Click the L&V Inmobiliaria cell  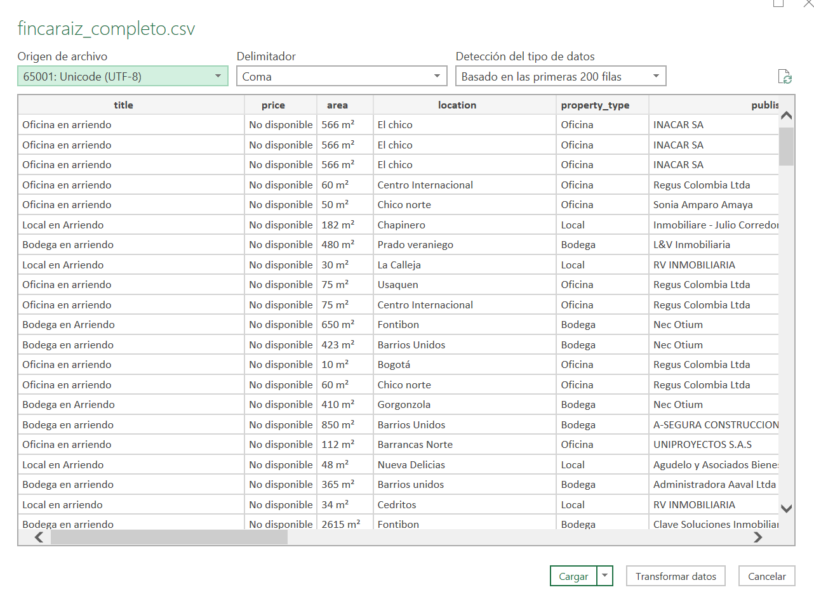[x=714, y=244]
